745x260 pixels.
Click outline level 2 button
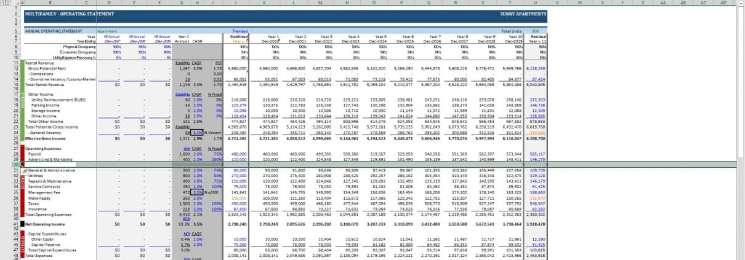(x=7, y=2)
